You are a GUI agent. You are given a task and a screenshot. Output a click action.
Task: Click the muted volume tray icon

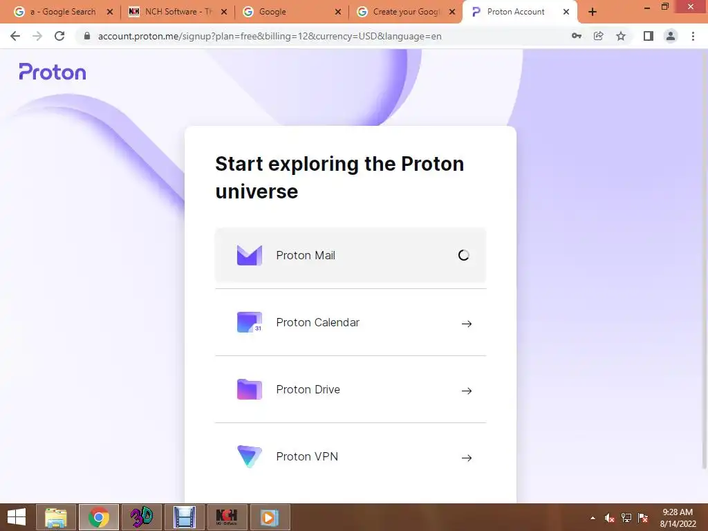(609, 518)
